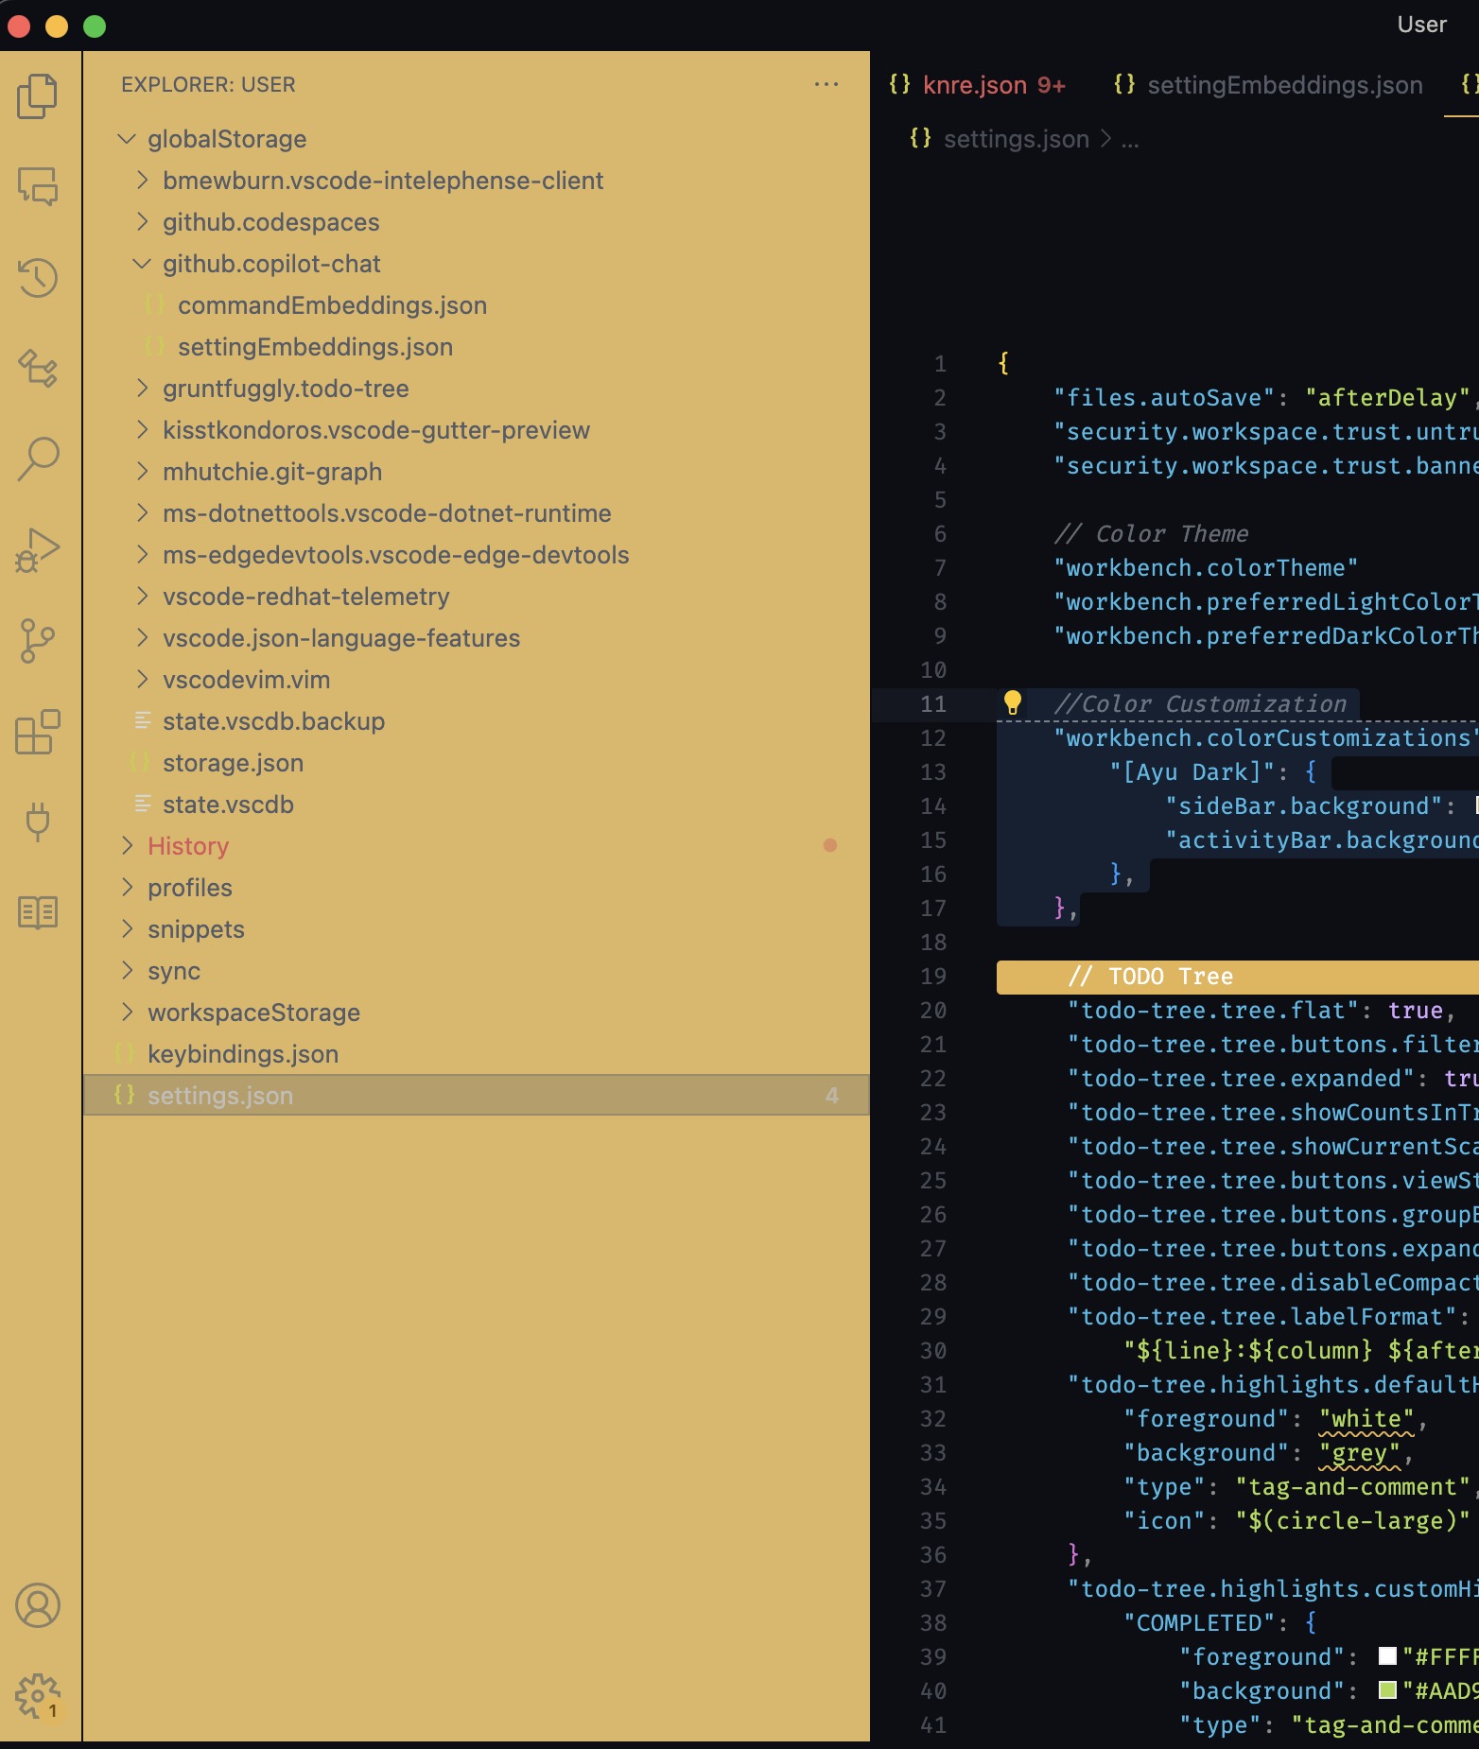Click "files.autoSave" setting key

click(1164, 398)
